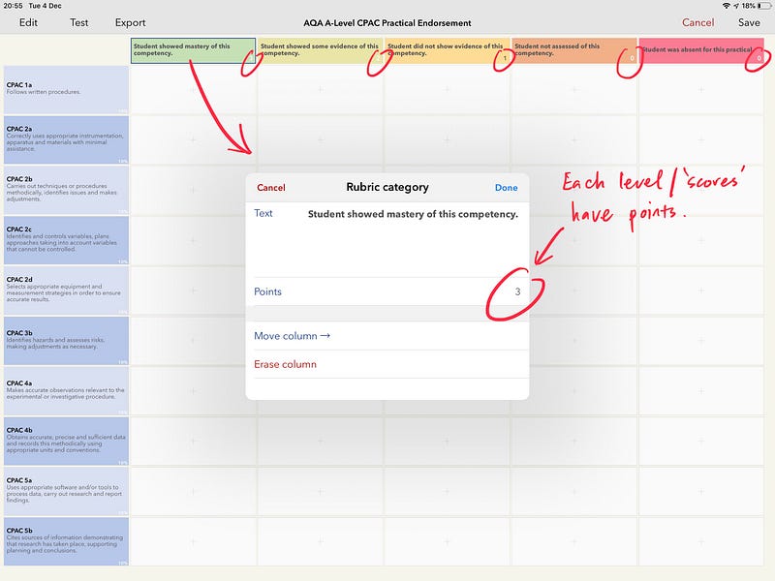Add text to CPAC 4a absent cell
The width and height of the screenshot is (775, 581).
coord(701,391)
